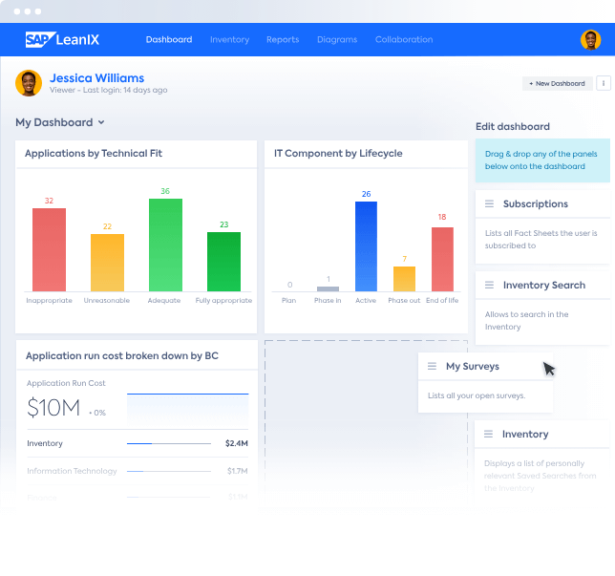This screenshot has width=615, height=576.
Task: Select the green Adequate bar in chart
Action: pyautogui.click(x=165, y=245)
